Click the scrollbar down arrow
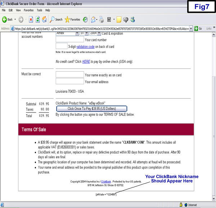Viewport: 216px width, 208px height. [x=213, y=199]
